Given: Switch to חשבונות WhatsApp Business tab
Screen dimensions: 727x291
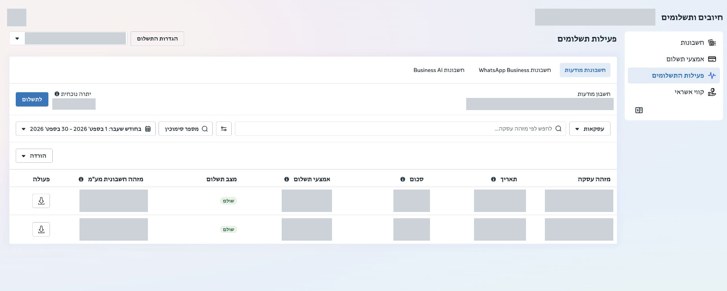Looking at the screenshot, I should [515, 70].
